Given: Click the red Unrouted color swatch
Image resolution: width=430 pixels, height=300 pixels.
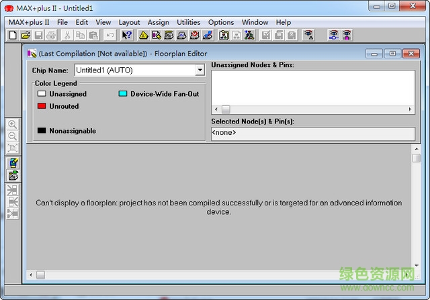Looking at the screenshot, I should (x=42, y=106).
